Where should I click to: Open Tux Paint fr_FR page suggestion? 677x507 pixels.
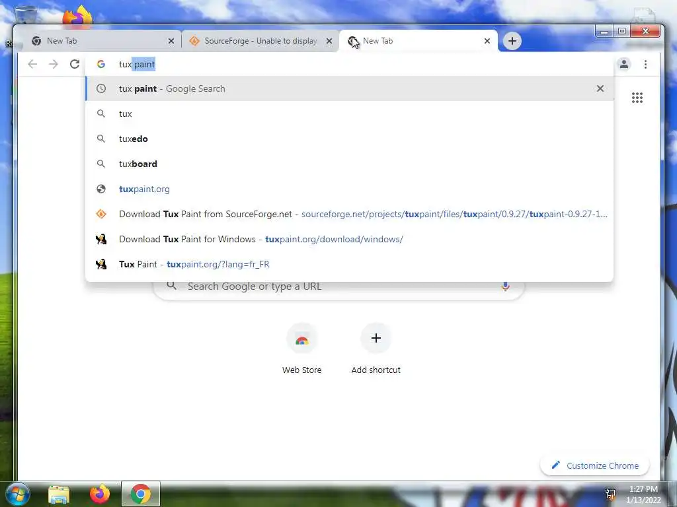click(350, 264)
